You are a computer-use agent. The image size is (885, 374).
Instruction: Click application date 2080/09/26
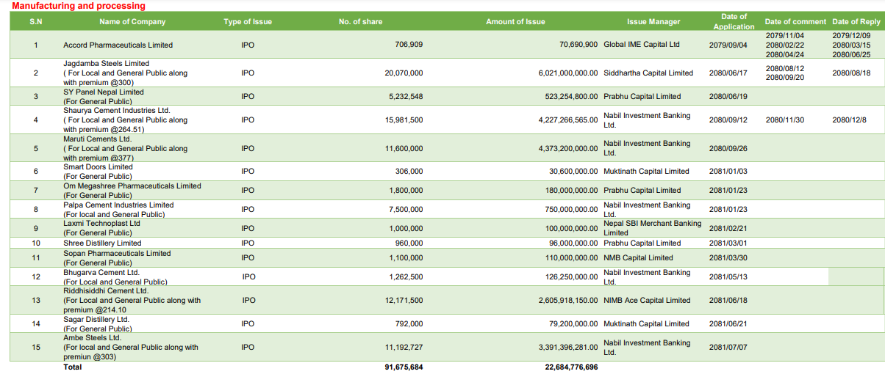728,148
